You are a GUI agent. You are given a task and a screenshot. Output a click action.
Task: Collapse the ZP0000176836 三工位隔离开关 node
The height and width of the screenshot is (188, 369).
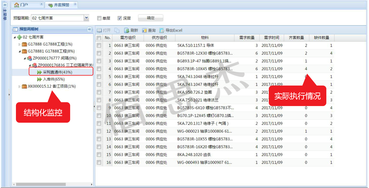30,66
